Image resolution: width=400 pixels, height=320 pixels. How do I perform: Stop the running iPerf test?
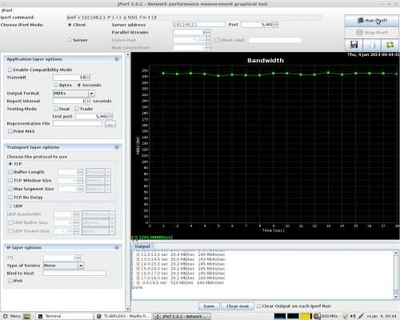[x=372, y=33]
